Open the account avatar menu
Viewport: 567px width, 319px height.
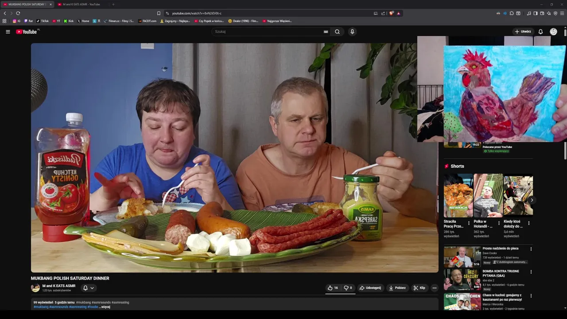(x=553, y=32)
